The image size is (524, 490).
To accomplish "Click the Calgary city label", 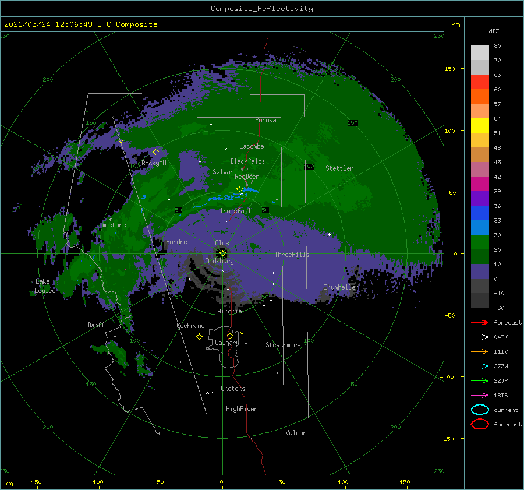I will click(x=227, y=343).
